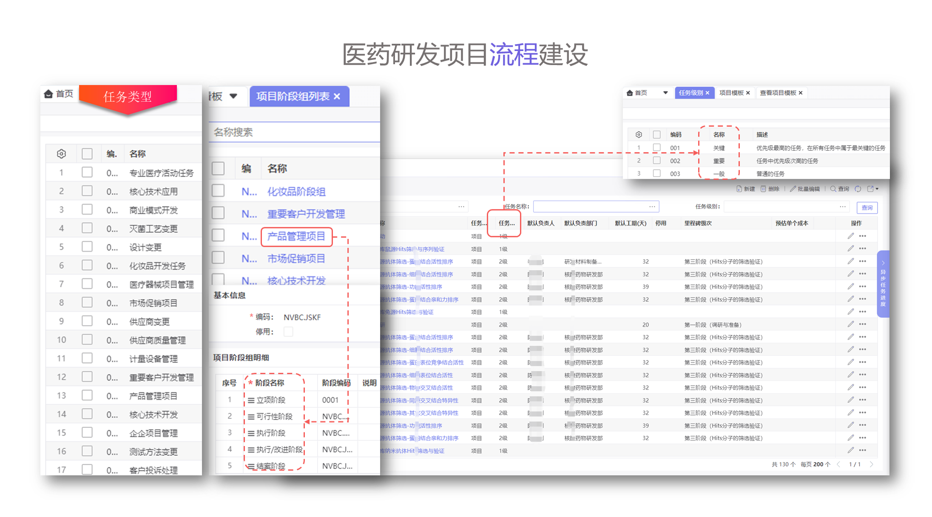Viewport: 932px width, 517px height.
Task: Open the 任务级别 filter field ellipsis
Action: (842, 207)
